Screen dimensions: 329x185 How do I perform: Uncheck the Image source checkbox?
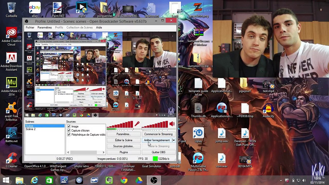pyautogui.click(x=69, y=126)
